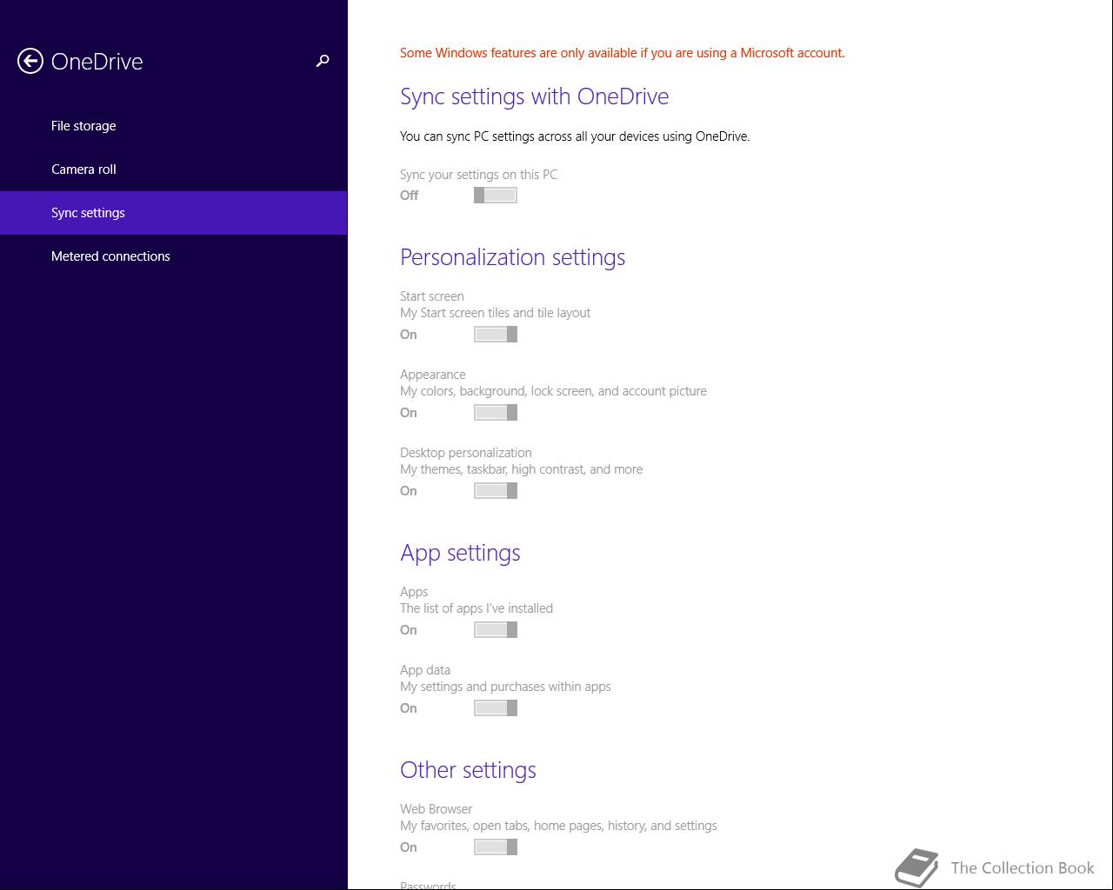Open File storage section
1113x890 pixels.
(x=174, y=126)
